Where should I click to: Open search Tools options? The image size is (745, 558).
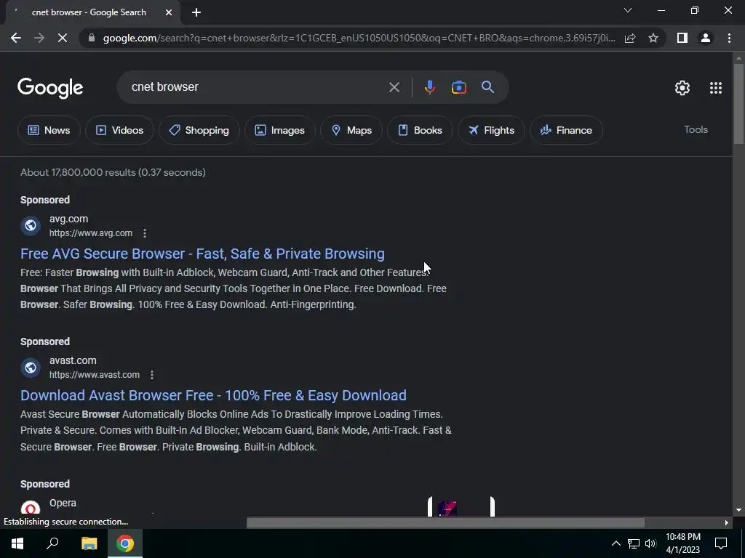click(696, 129)
